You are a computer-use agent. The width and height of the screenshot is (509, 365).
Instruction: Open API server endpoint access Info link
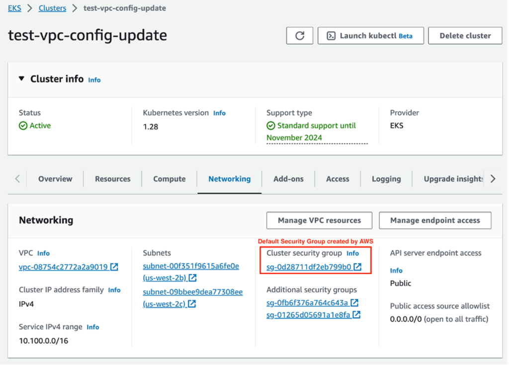396,271
